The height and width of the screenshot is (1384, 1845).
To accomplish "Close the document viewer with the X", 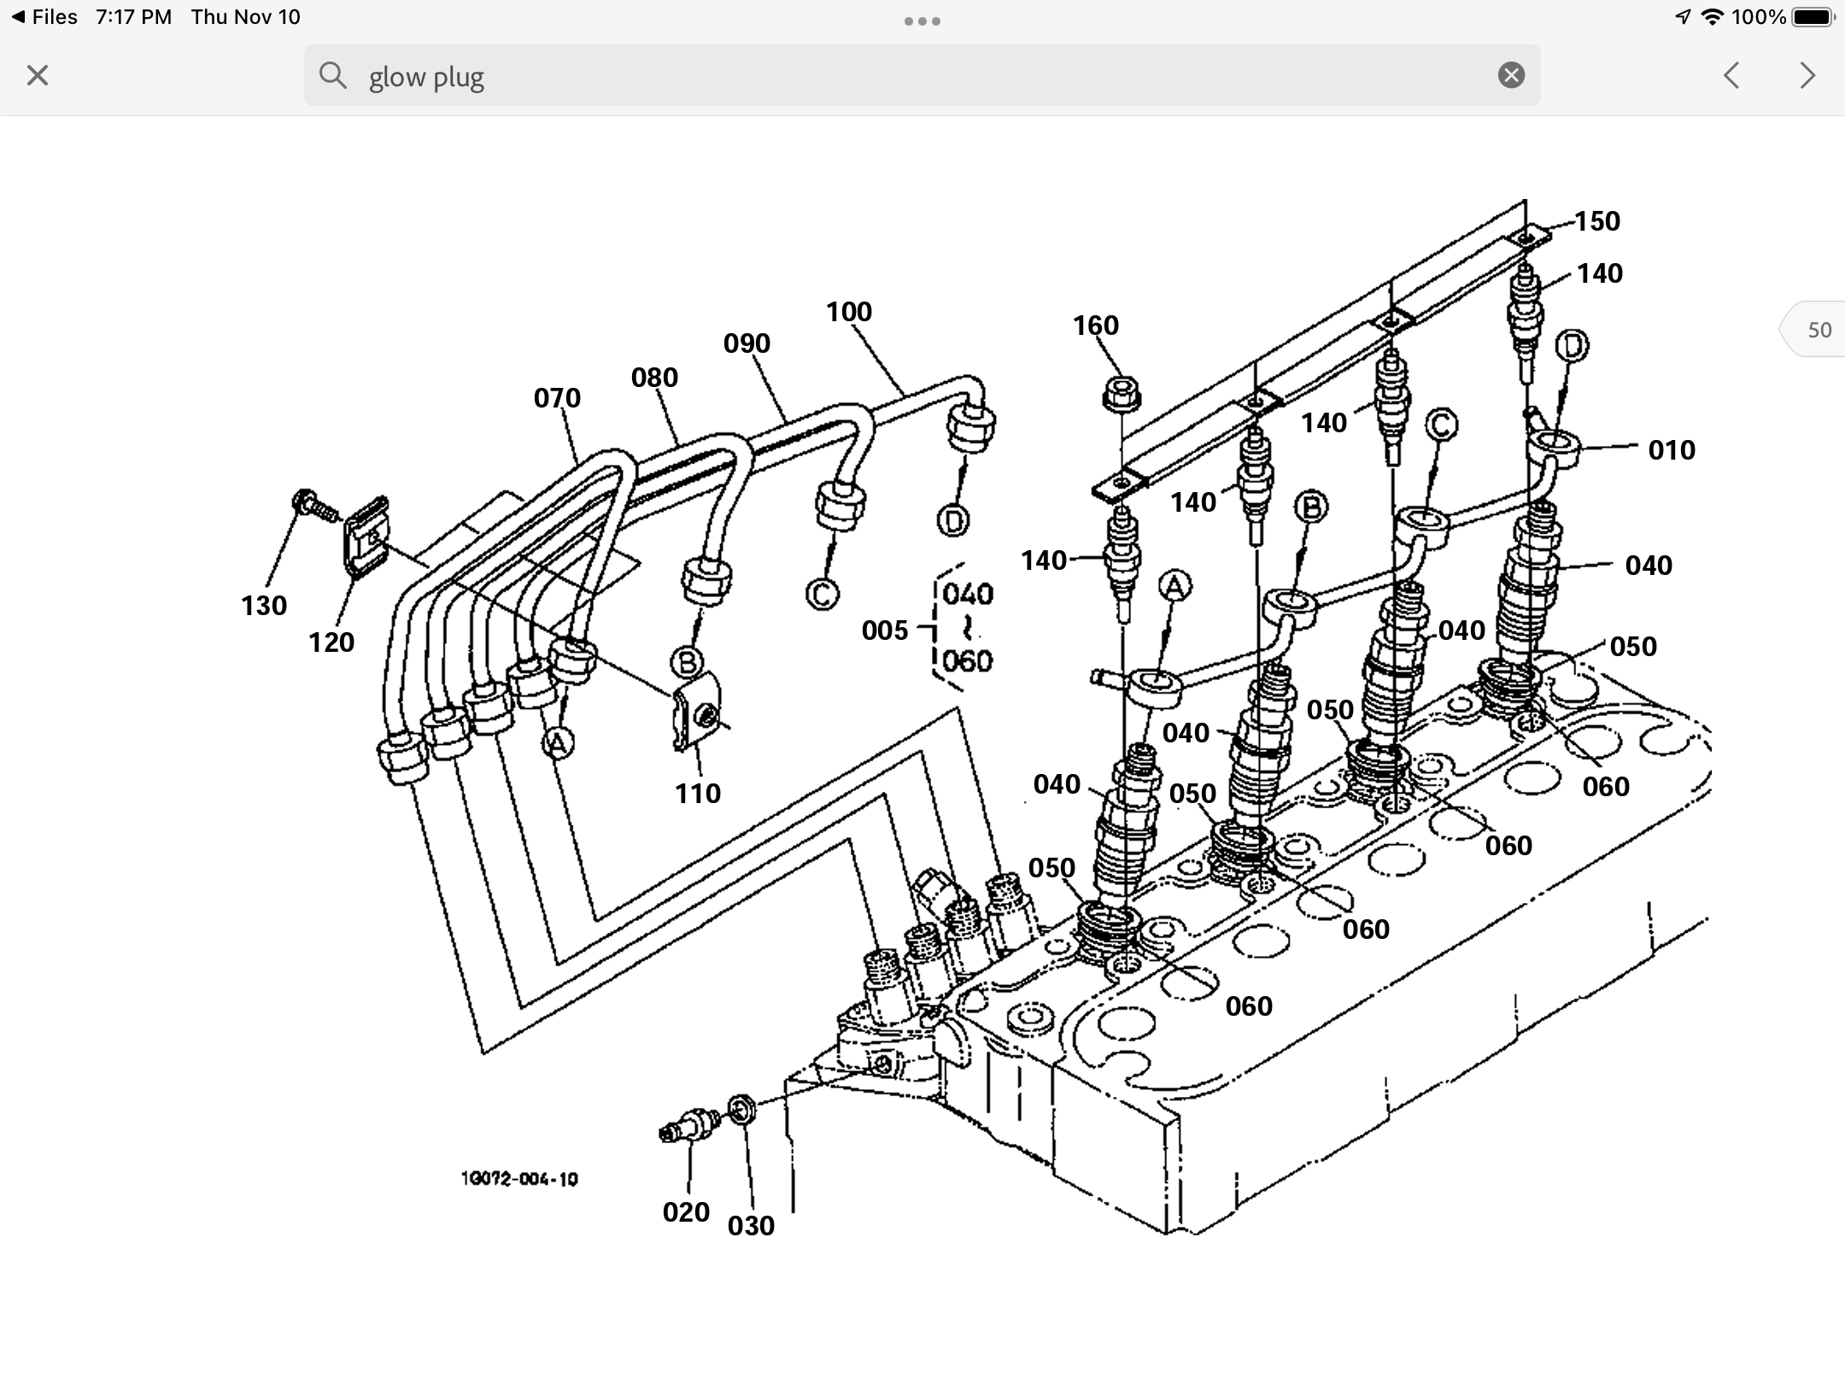I will 37,76.
